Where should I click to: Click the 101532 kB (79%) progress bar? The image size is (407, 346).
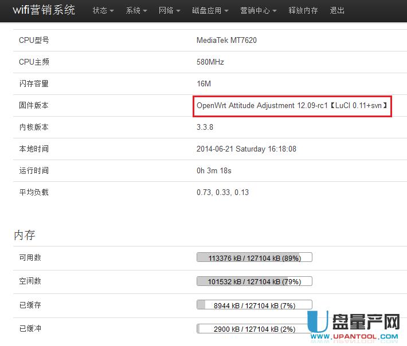click(255, 281)
